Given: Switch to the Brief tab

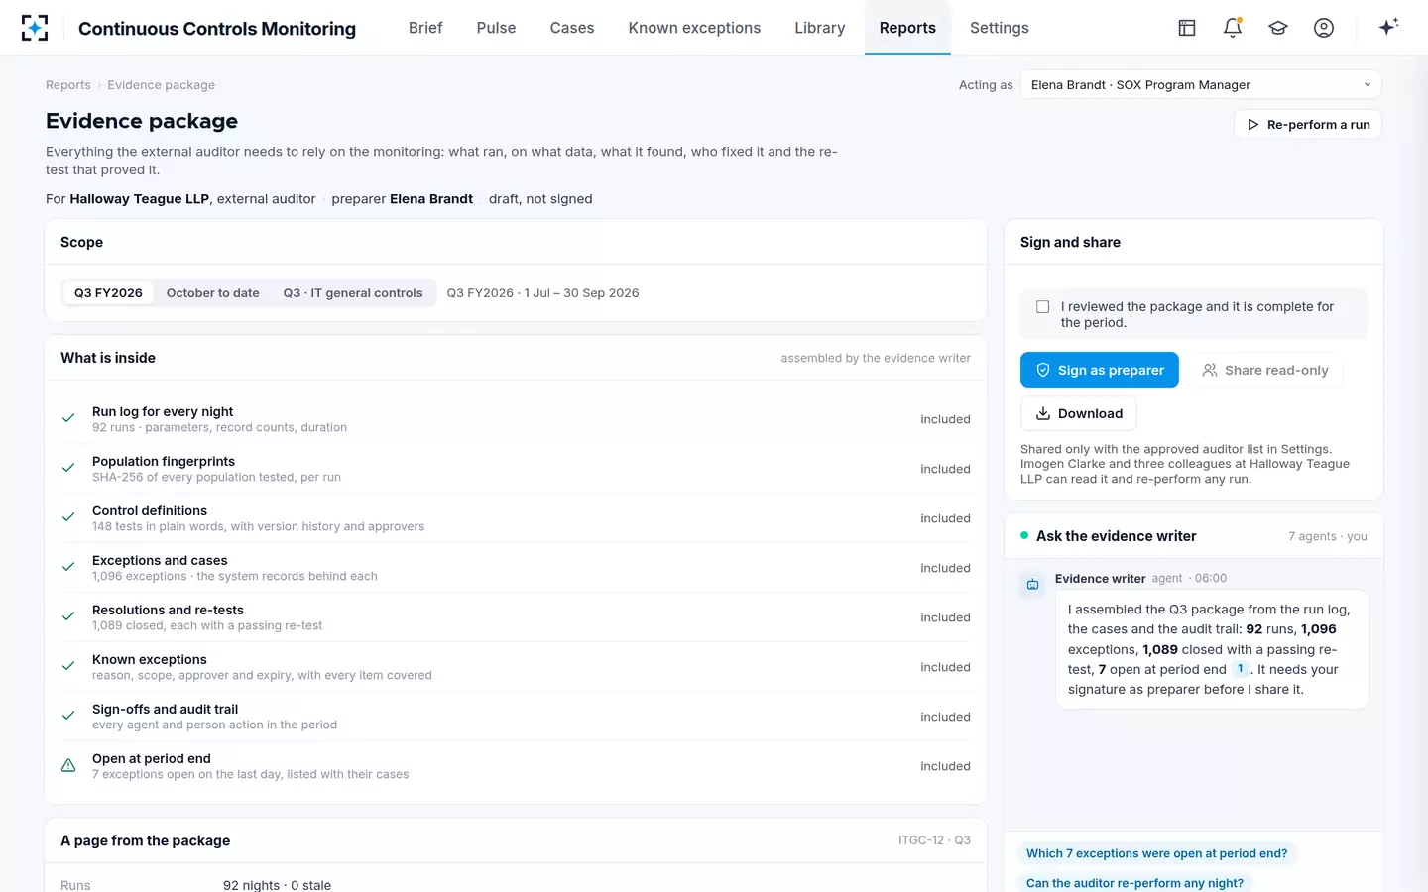Looking at the screenshot, I should tap(425, 28).
